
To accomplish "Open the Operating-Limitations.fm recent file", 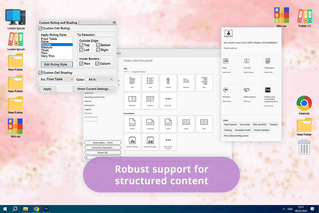I will [94, 97].
